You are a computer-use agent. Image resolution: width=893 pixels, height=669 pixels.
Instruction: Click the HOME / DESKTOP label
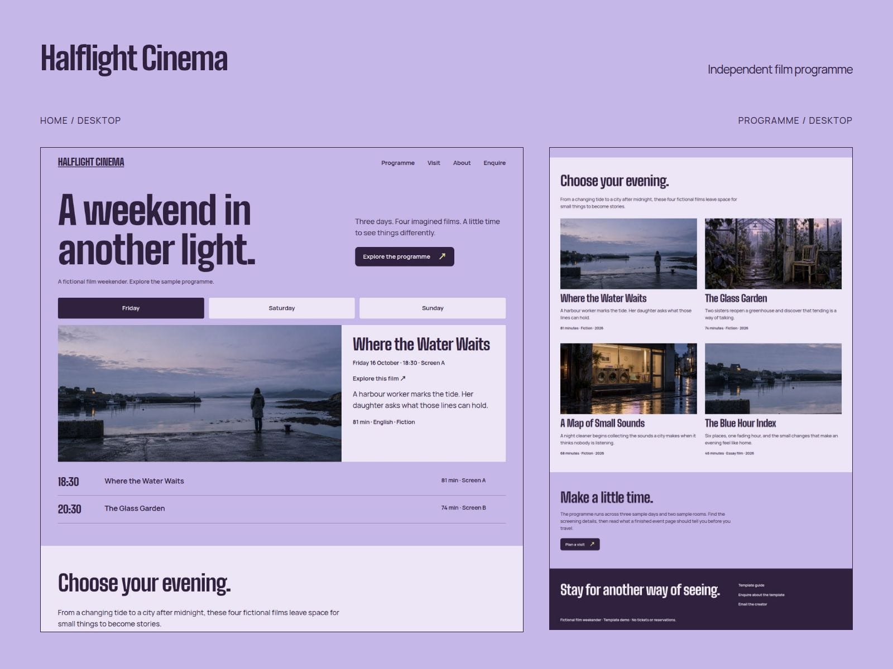tap(80, 120)
